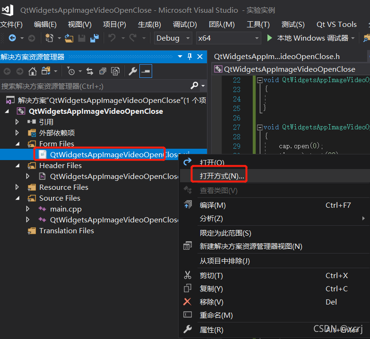Click the Show All Files icon

115,71
